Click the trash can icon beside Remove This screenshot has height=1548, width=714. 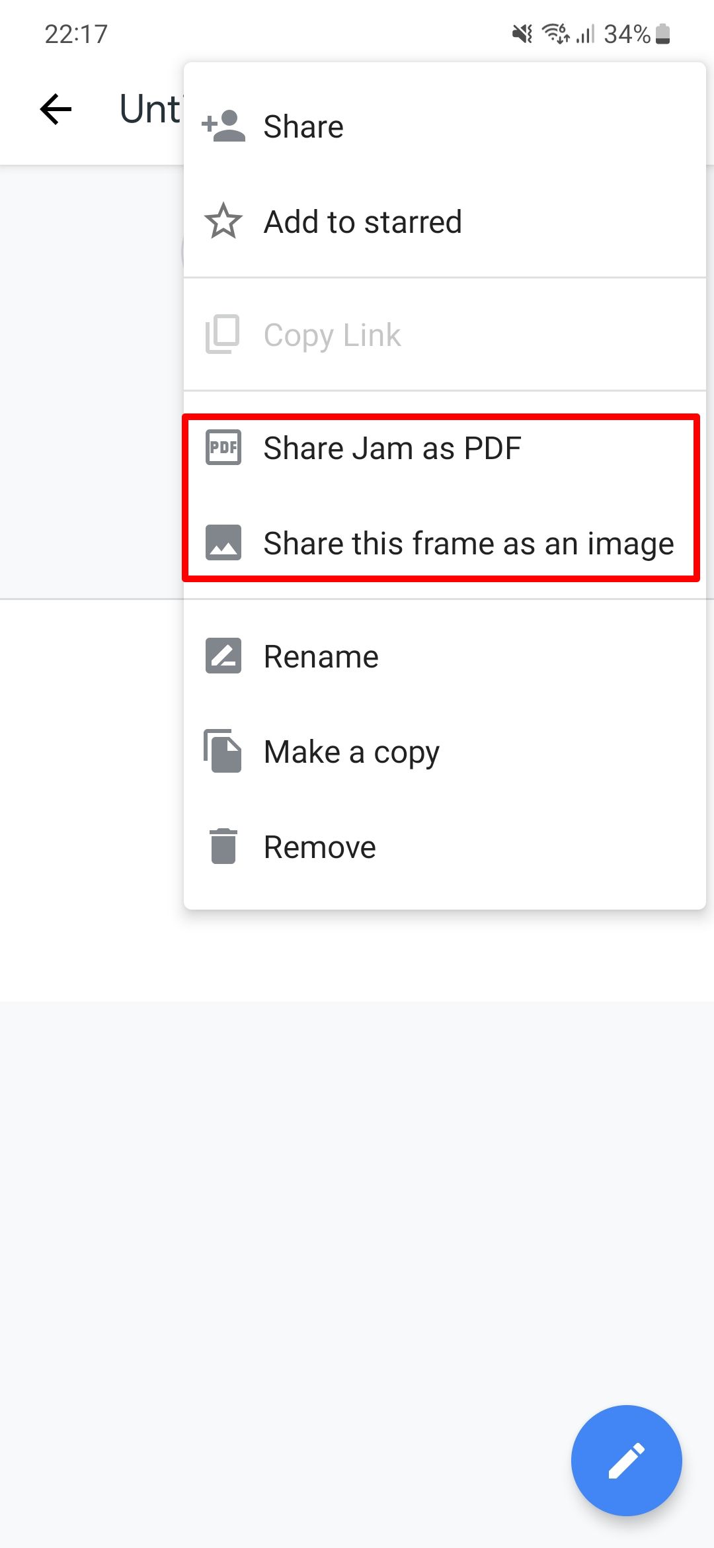click(223, 847)
